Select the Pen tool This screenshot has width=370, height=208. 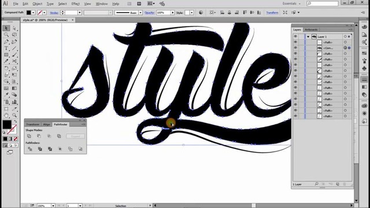[6, 42]
